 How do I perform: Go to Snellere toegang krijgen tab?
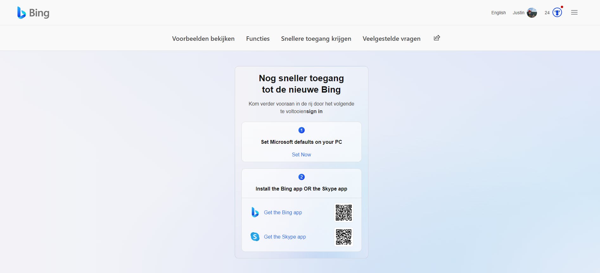(316, 39)
